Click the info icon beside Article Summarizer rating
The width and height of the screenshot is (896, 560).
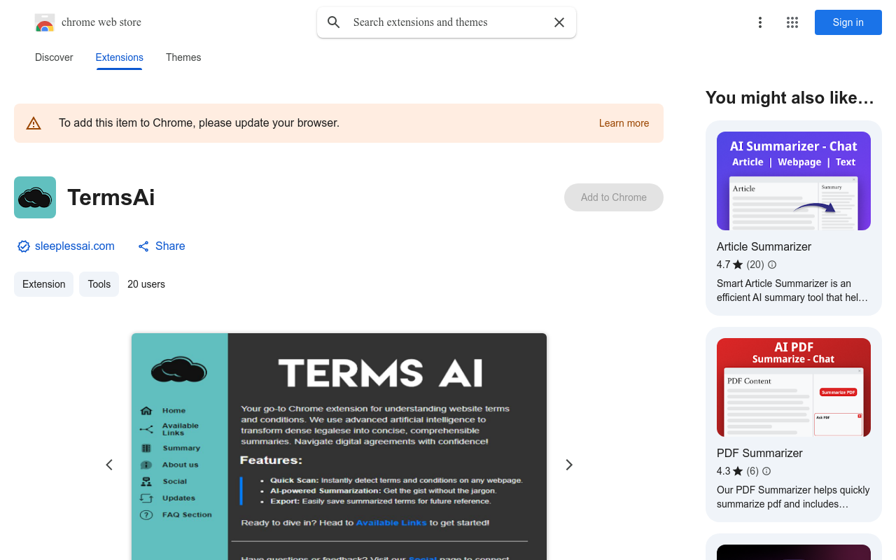click(x=772, y=265)
